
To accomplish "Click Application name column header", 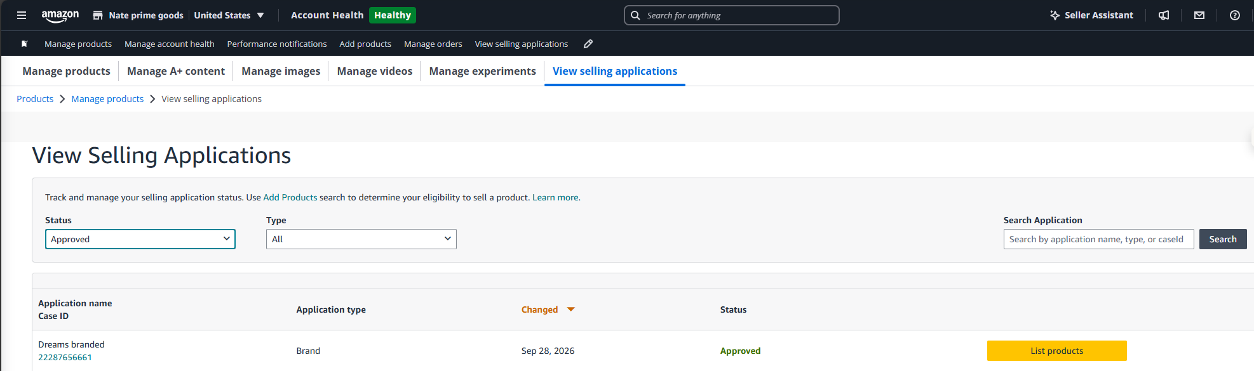I will coord(75,303).
